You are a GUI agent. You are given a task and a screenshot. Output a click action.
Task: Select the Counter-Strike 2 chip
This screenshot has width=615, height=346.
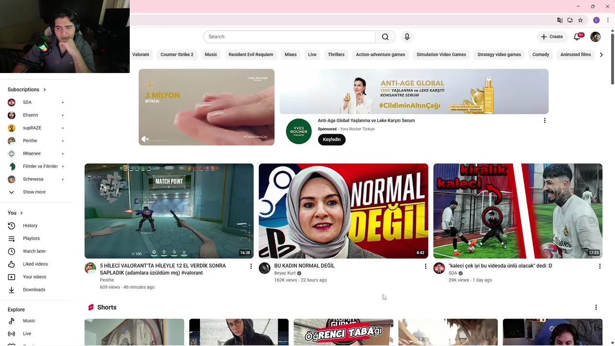(x=177, y=54)
